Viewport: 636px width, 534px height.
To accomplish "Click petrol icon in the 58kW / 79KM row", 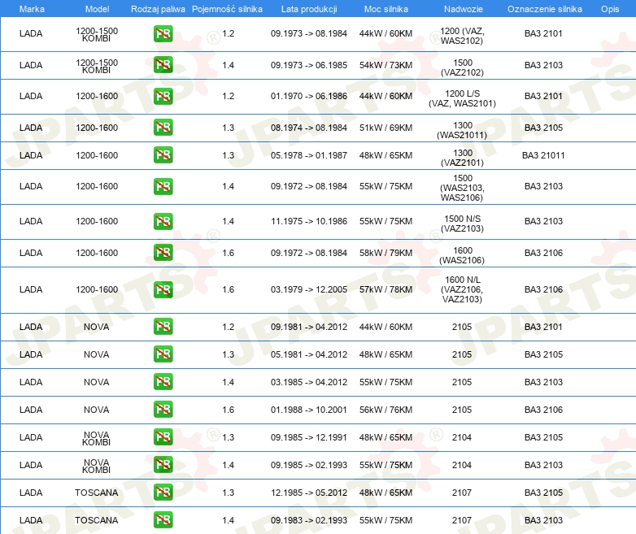I will point(163,253).
